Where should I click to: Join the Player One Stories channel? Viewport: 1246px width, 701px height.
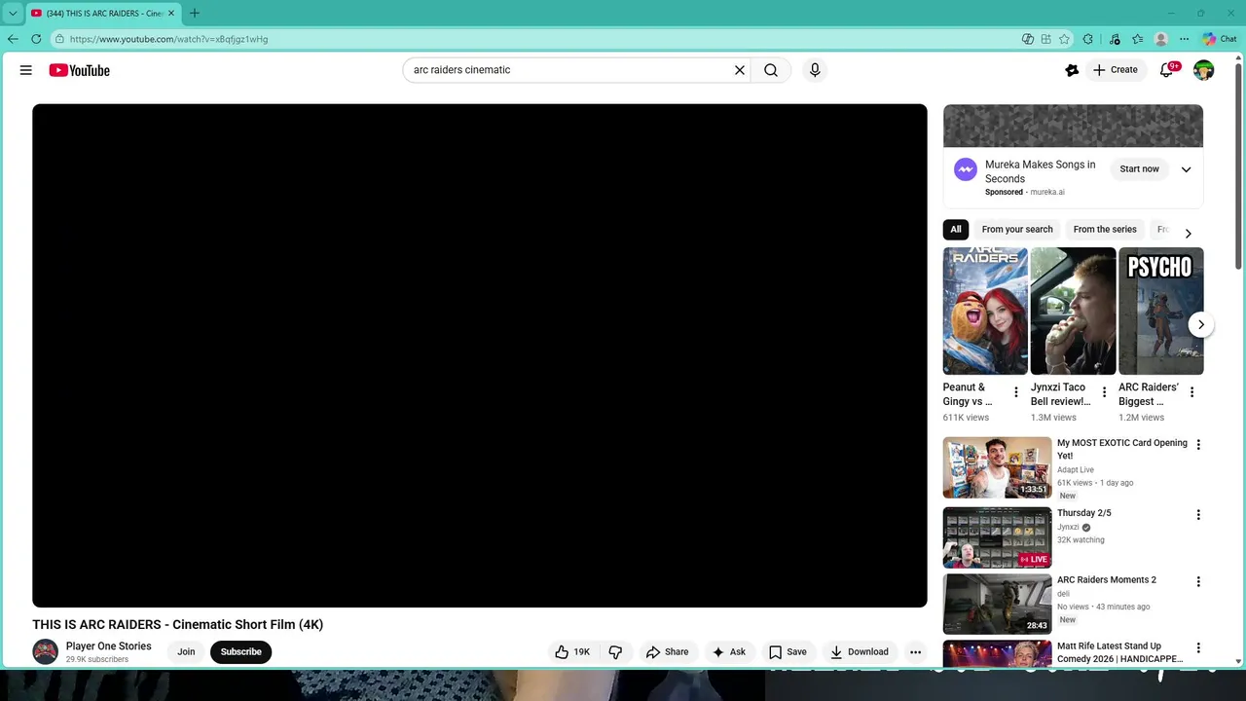186,652
